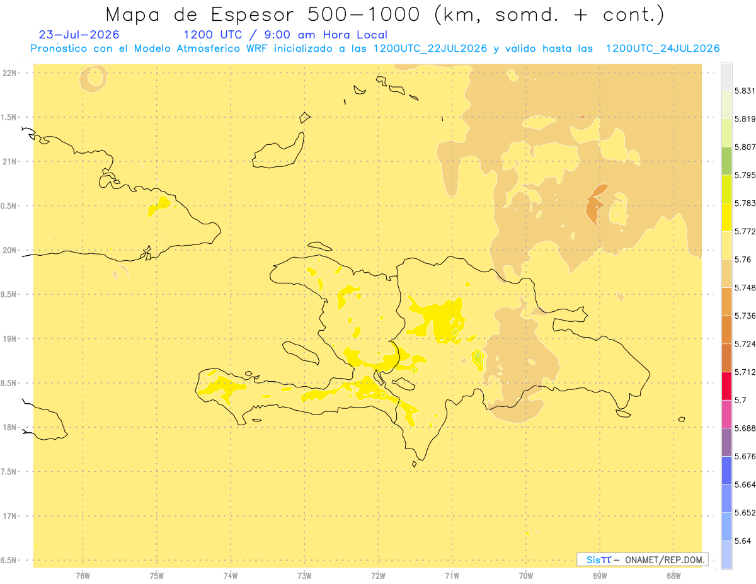The width and height of the screenshot is (756, 584).
Task: Select the pink swatch between 5.688 and 5.7
Action: pyautogui.click(x=726, y=414)
